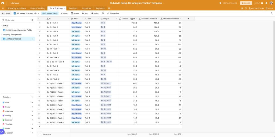Collapse the Setup section
This screenshot has width=275, height=137.
2,26
